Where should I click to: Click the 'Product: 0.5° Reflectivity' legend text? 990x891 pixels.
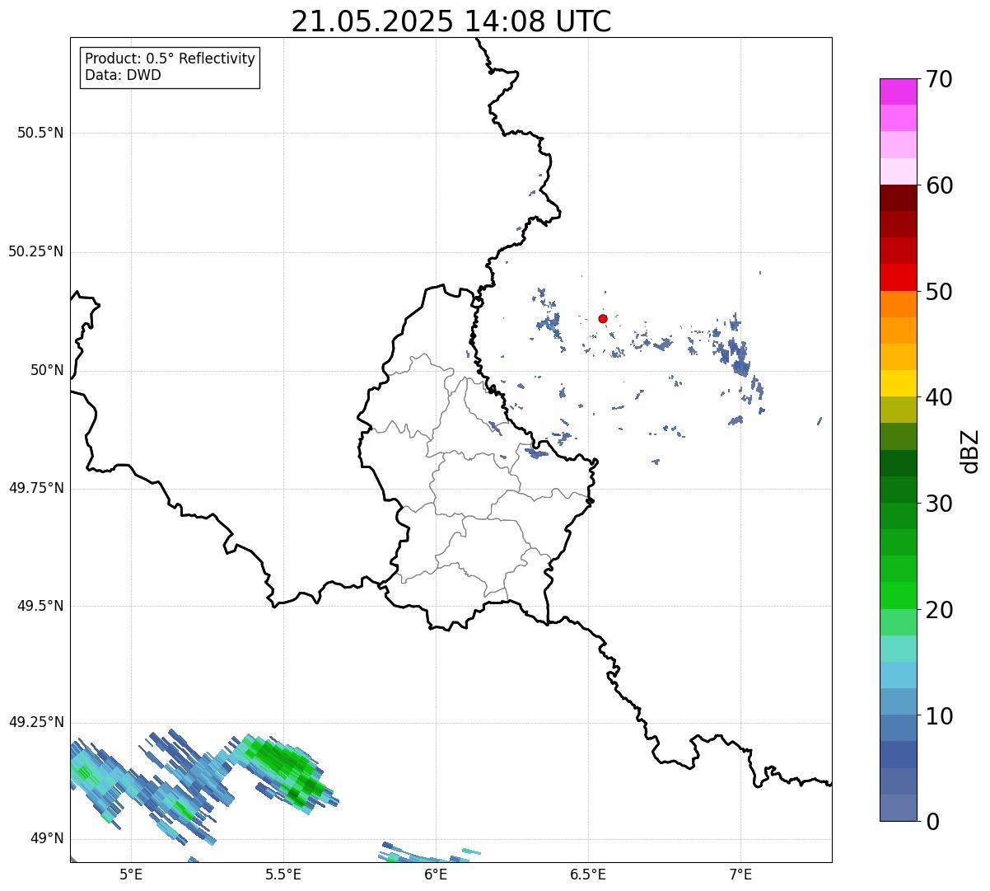[x=170, y=59]
